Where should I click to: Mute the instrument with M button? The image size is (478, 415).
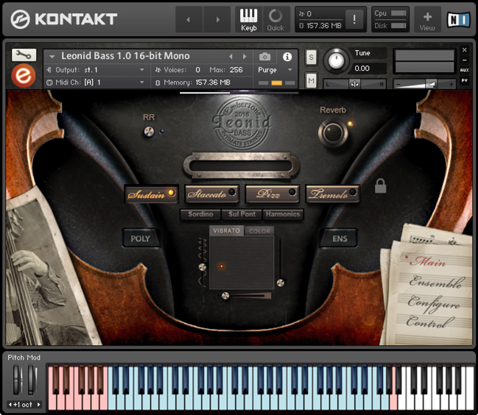click(x=311, y=81)
